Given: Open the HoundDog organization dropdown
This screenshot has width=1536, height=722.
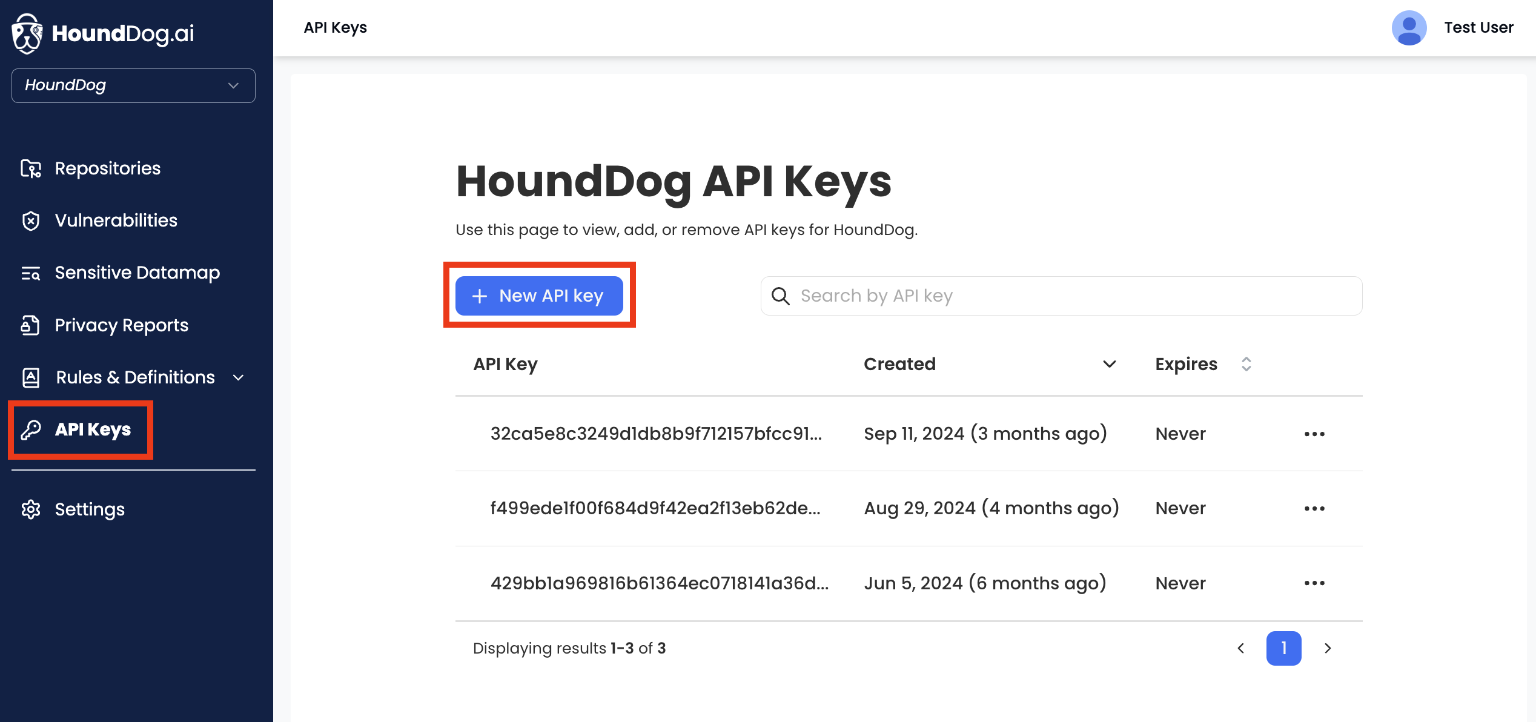Looking at the screenshot, I should (x=133, y=85).
